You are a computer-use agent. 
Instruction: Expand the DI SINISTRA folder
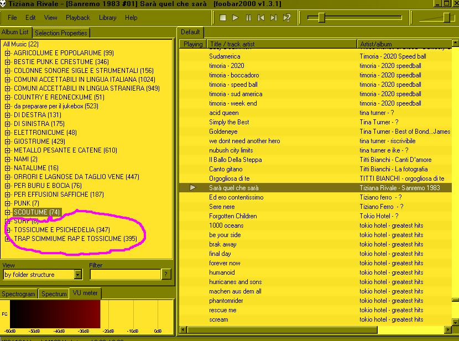8,124
